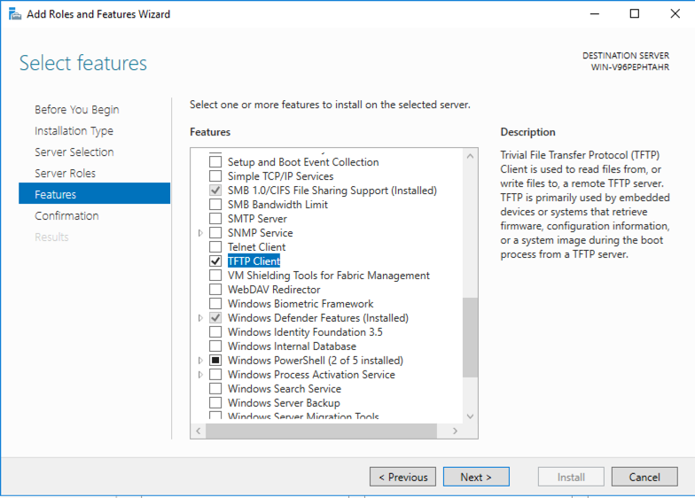Screen dimensions: 695x498
Task: Maximize the wizard window
Action: 635,14
